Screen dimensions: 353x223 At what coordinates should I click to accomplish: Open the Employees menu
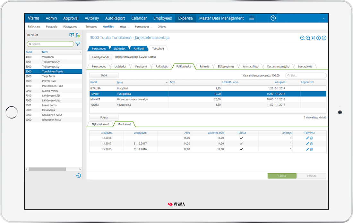(162, 18)
